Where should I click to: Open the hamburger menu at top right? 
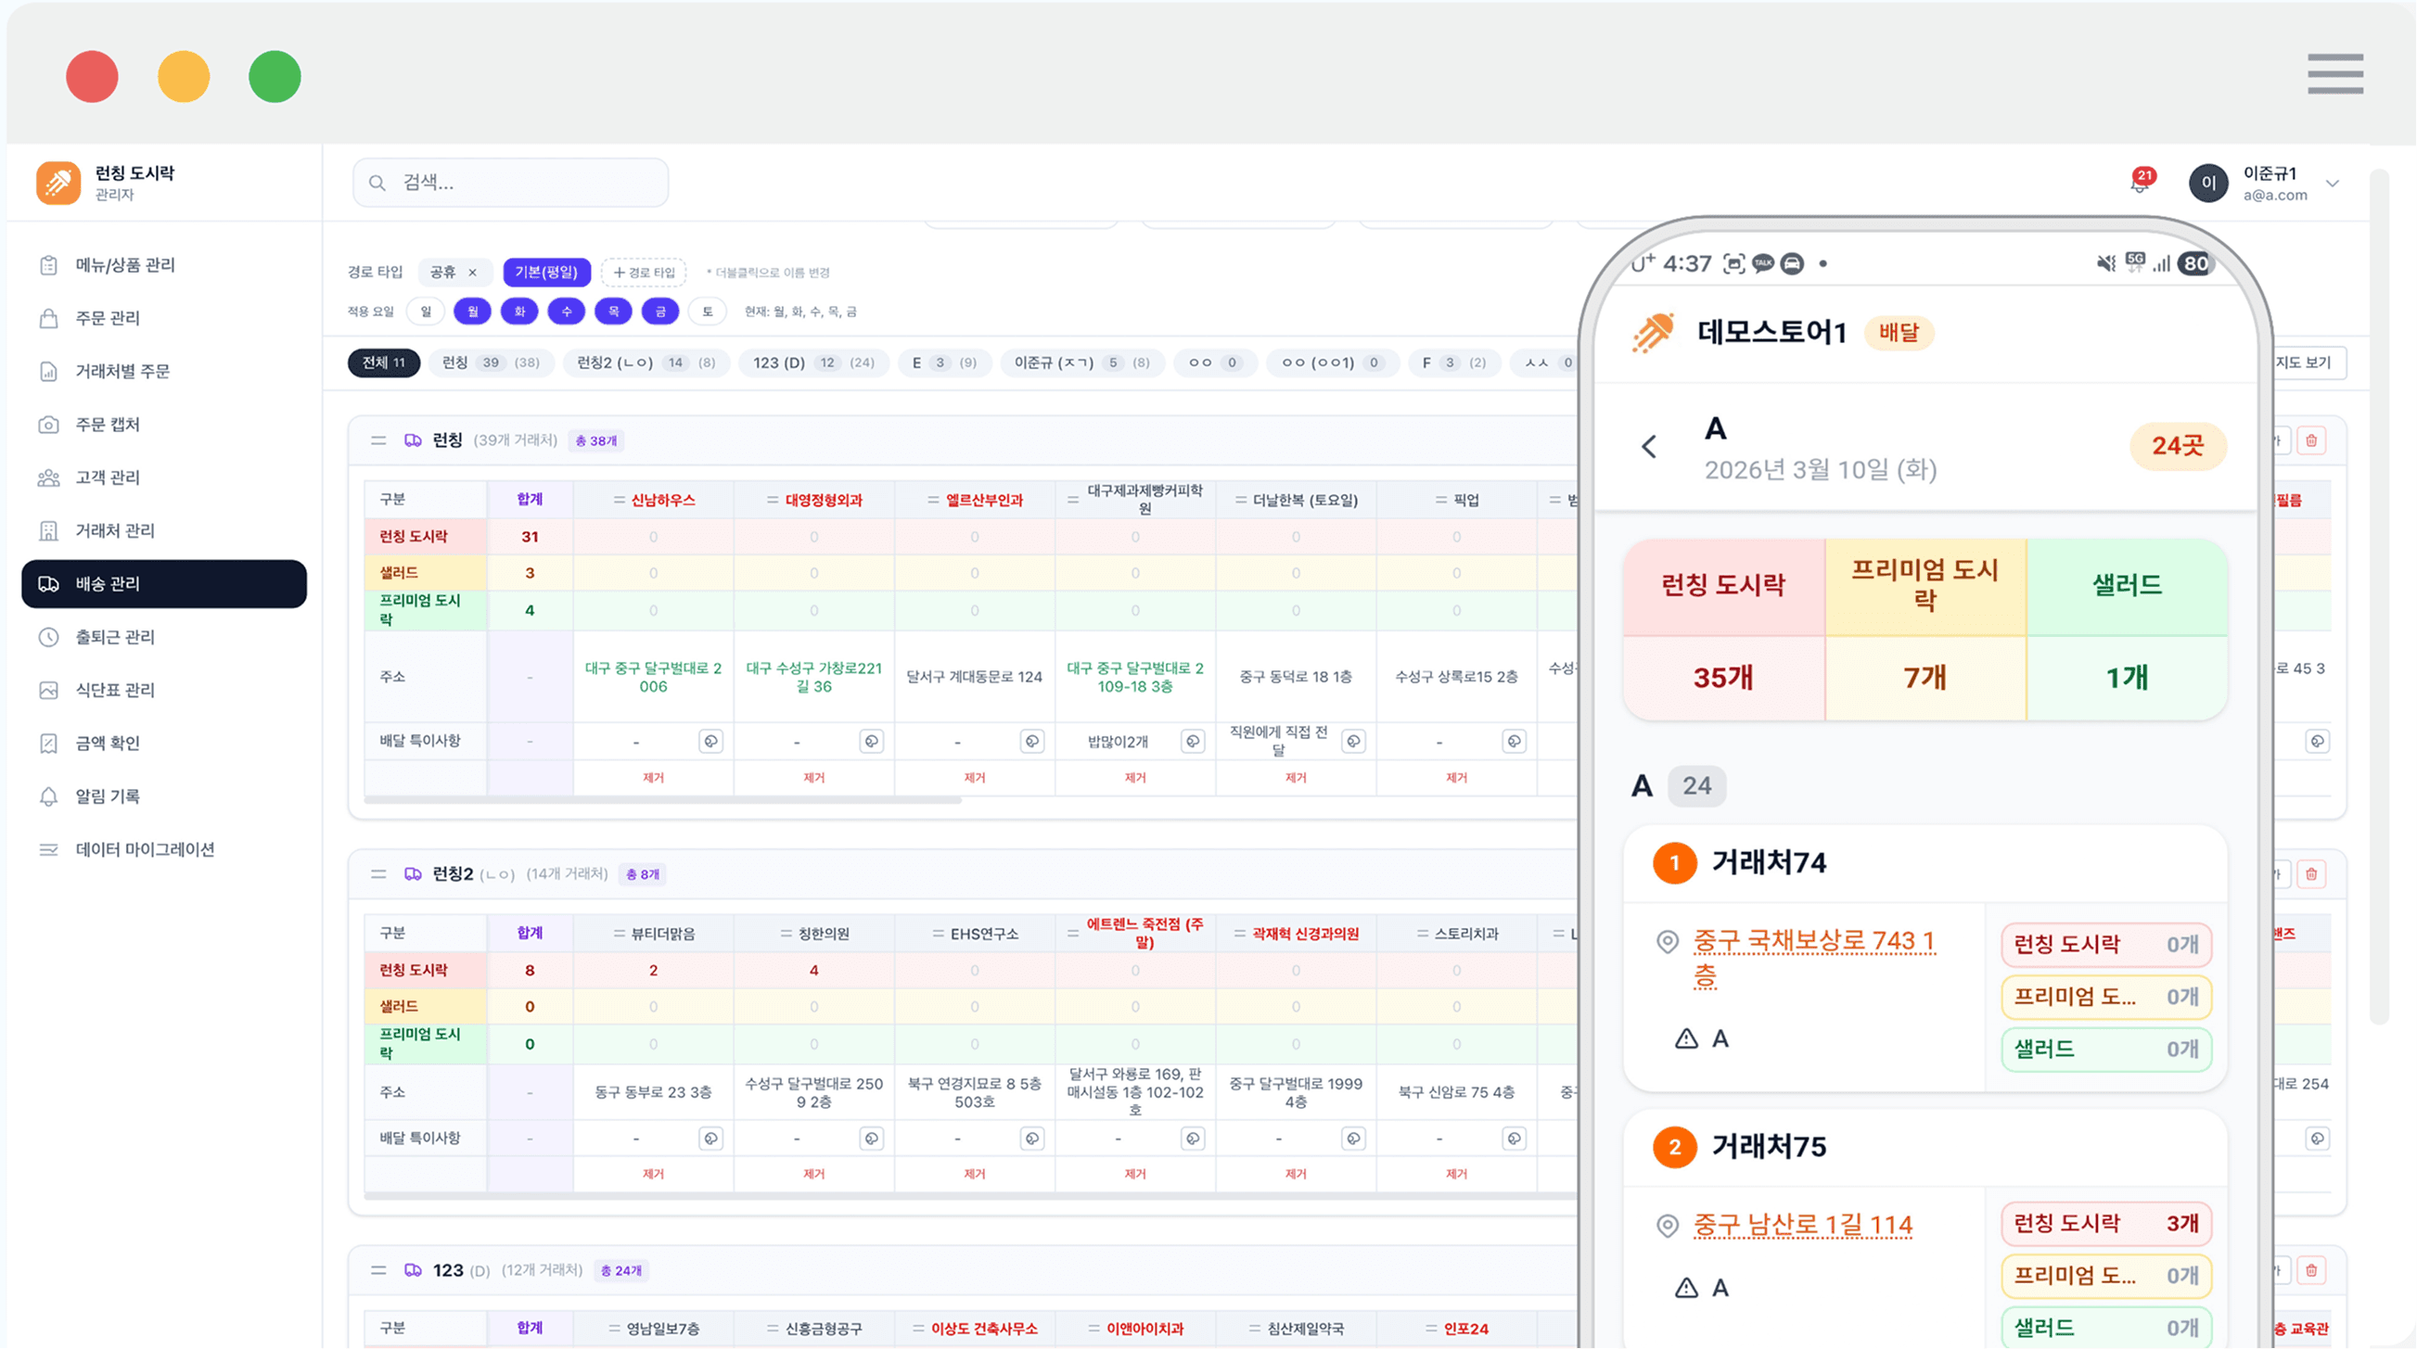[x=2335, y=74]
